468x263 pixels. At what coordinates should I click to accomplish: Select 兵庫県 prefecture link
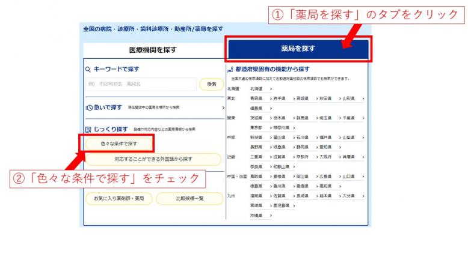(353, 157)
